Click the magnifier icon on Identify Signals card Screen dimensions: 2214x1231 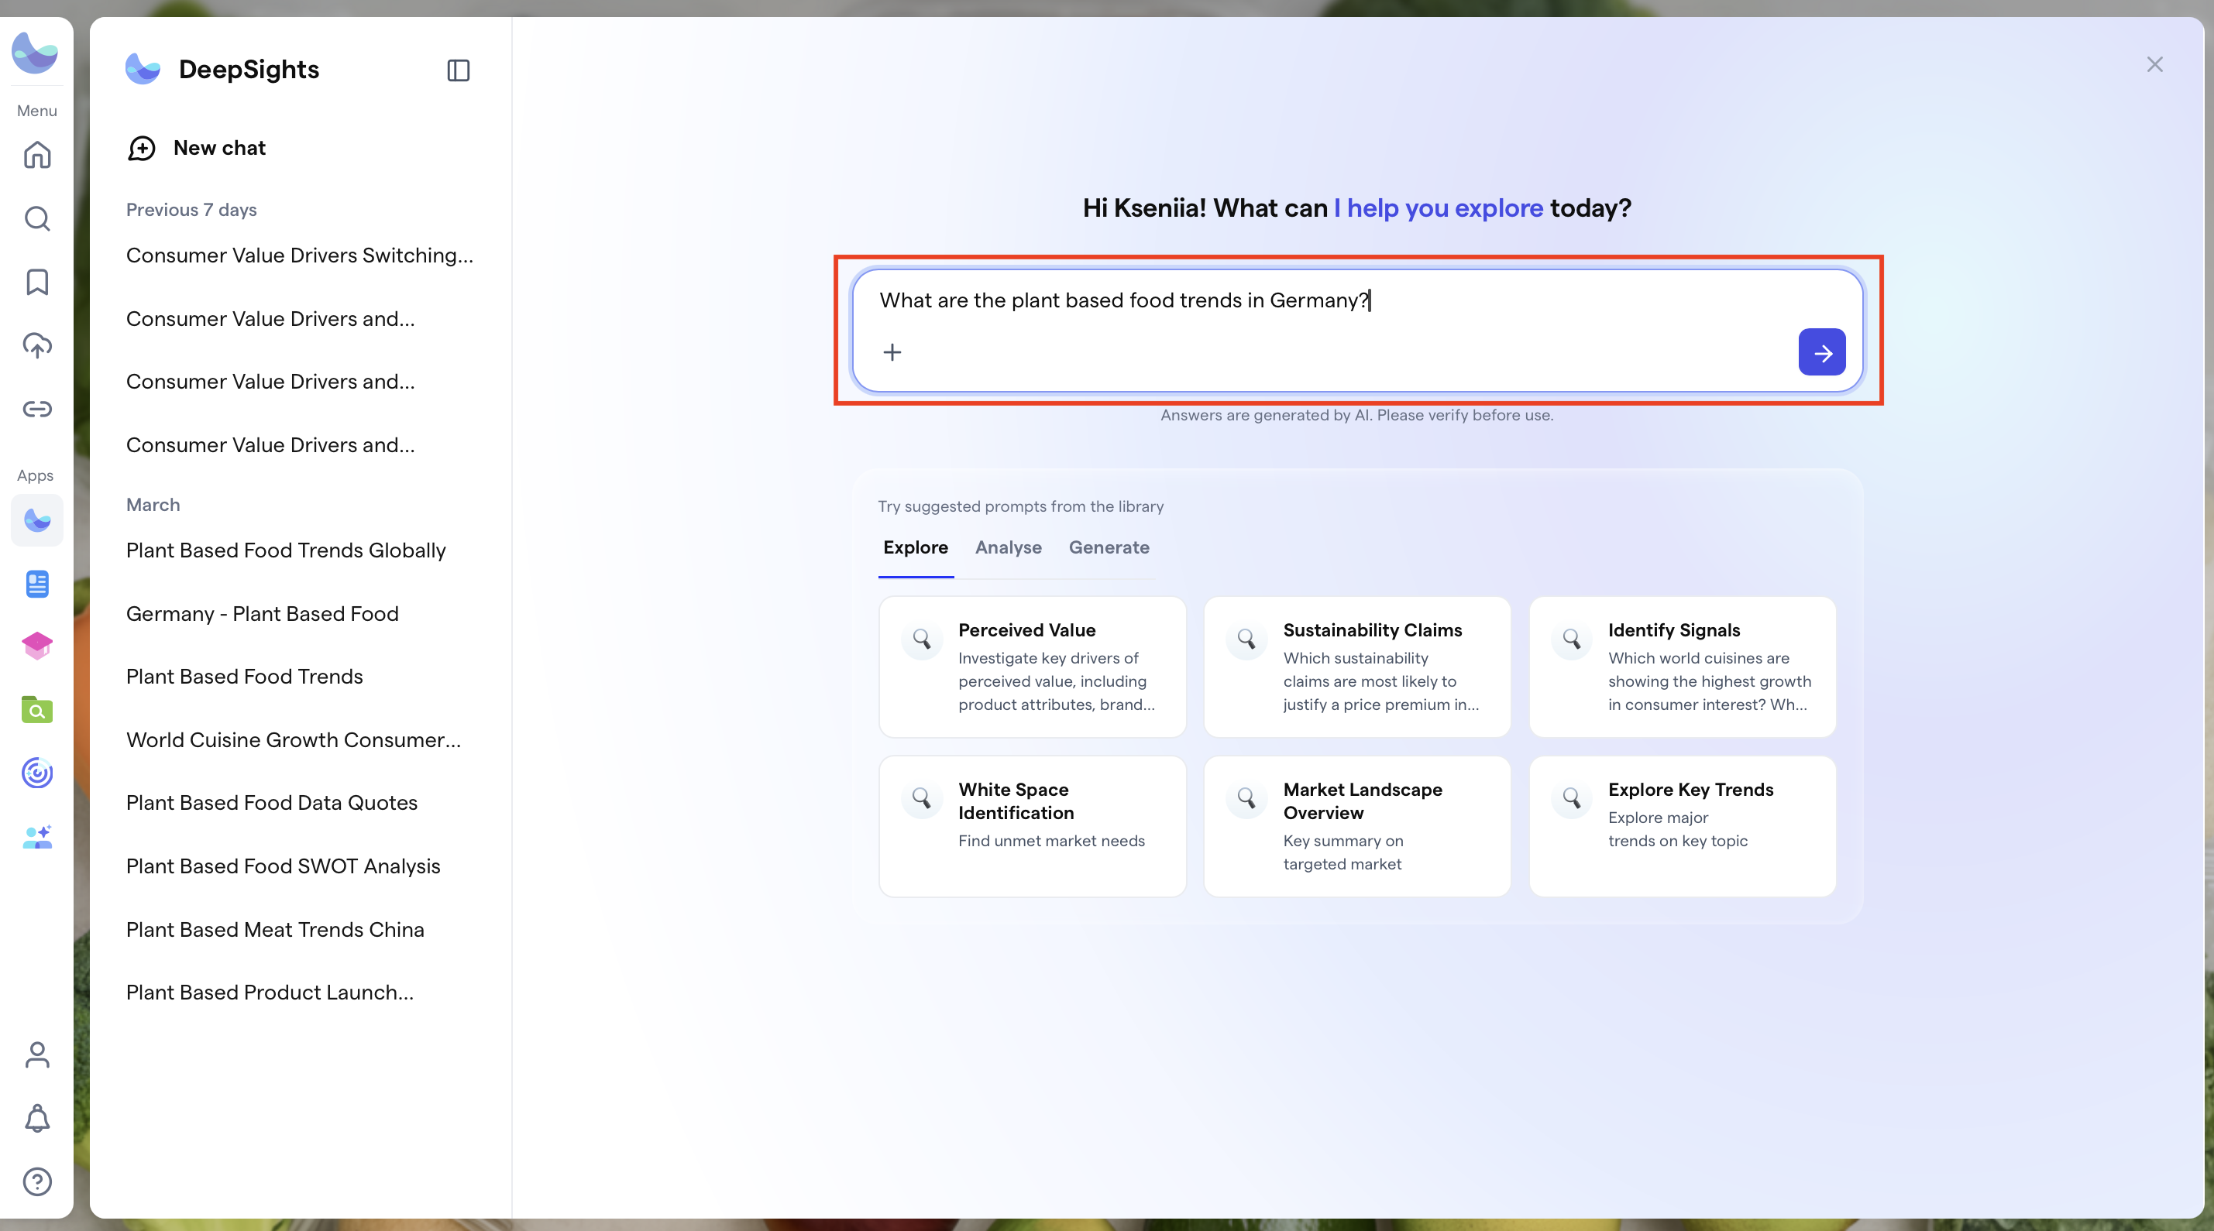click(x=1571, y=640)
